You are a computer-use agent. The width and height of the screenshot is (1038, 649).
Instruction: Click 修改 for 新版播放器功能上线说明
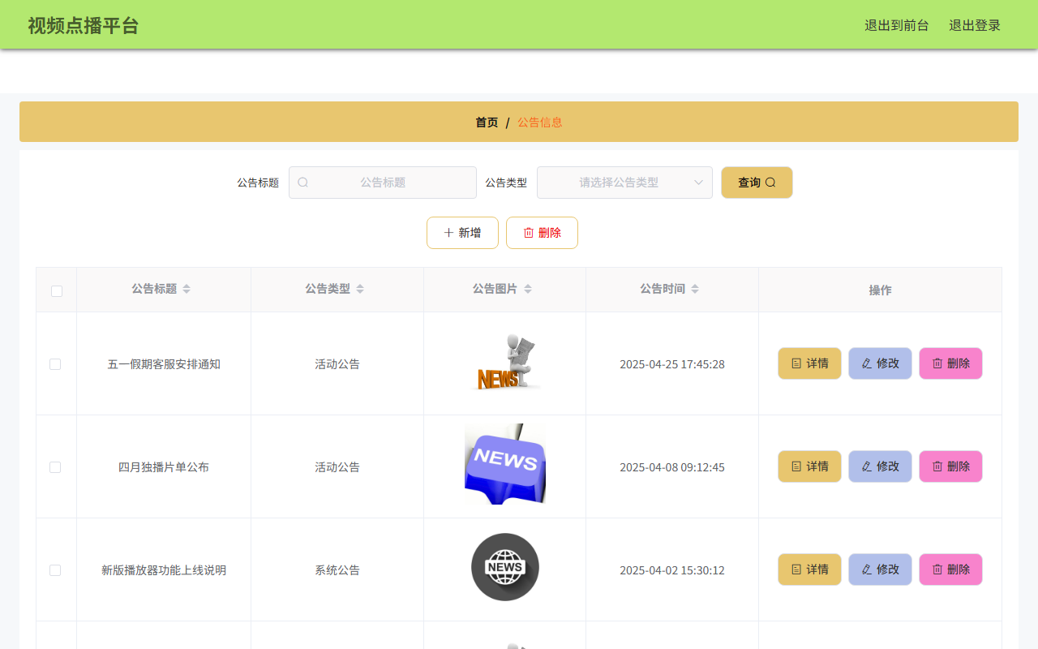[x=880, y=569]
